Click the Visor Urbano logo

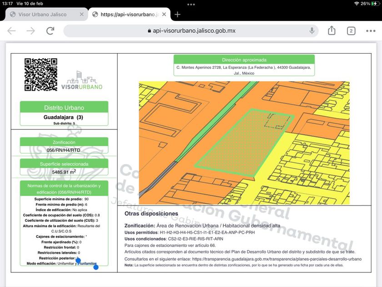(x=82, y=81)
